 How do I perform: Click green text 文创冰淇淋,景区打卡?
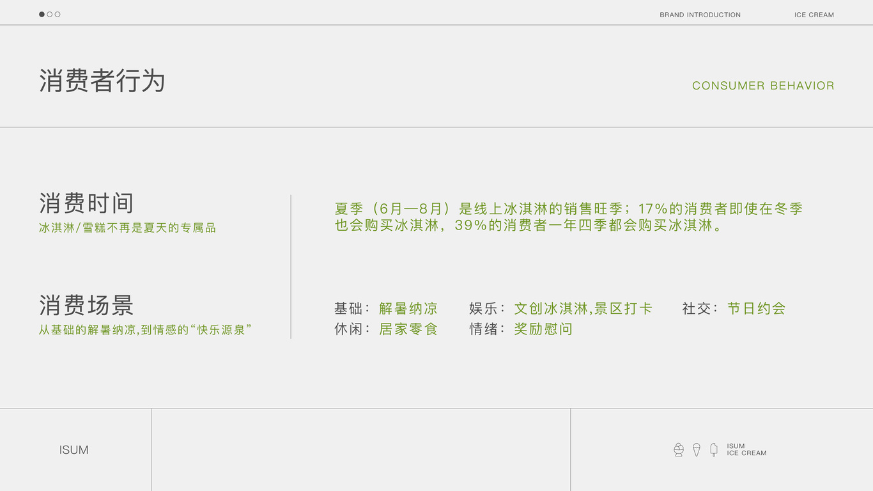[x=583, y=309]
